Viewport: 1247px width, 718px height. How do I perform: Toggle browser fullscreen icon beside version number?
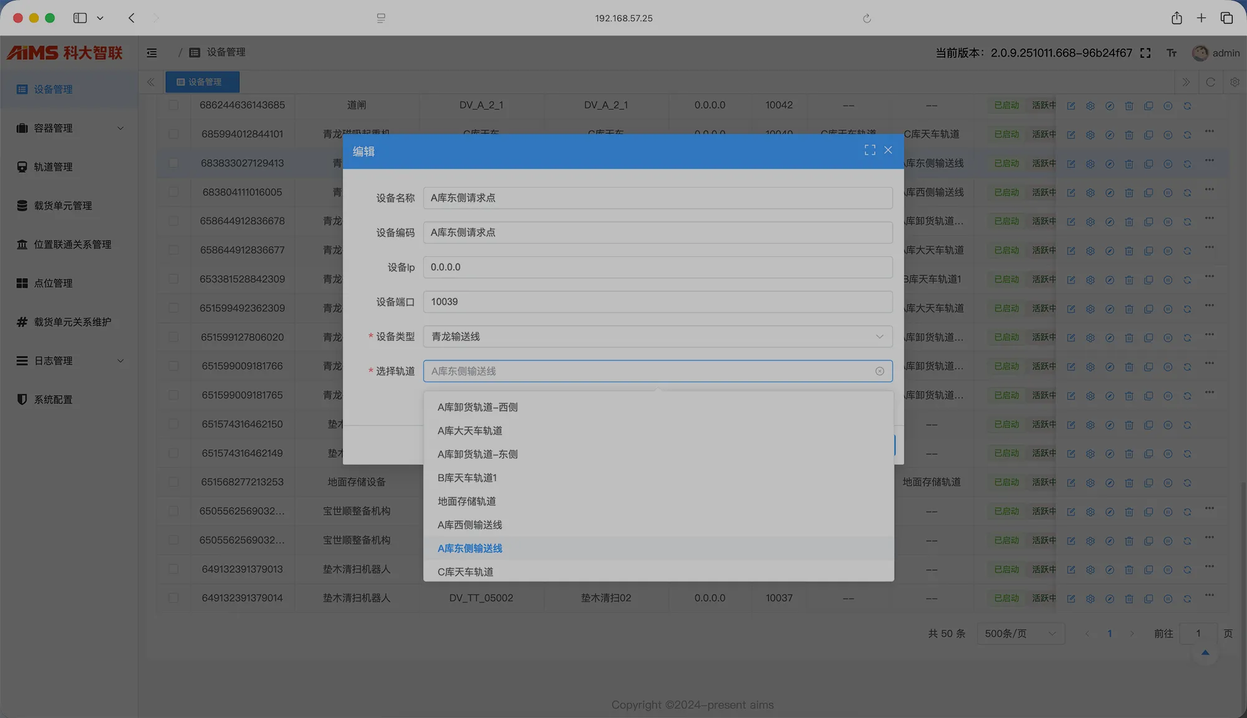[x=1145, y=53]
